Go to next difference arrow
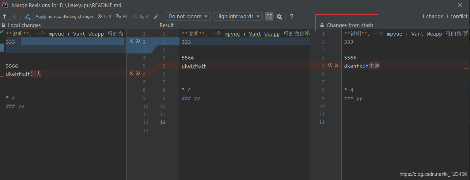Image resolution: width=470 pixels, height=180 pixels. (x=14, y=17)
